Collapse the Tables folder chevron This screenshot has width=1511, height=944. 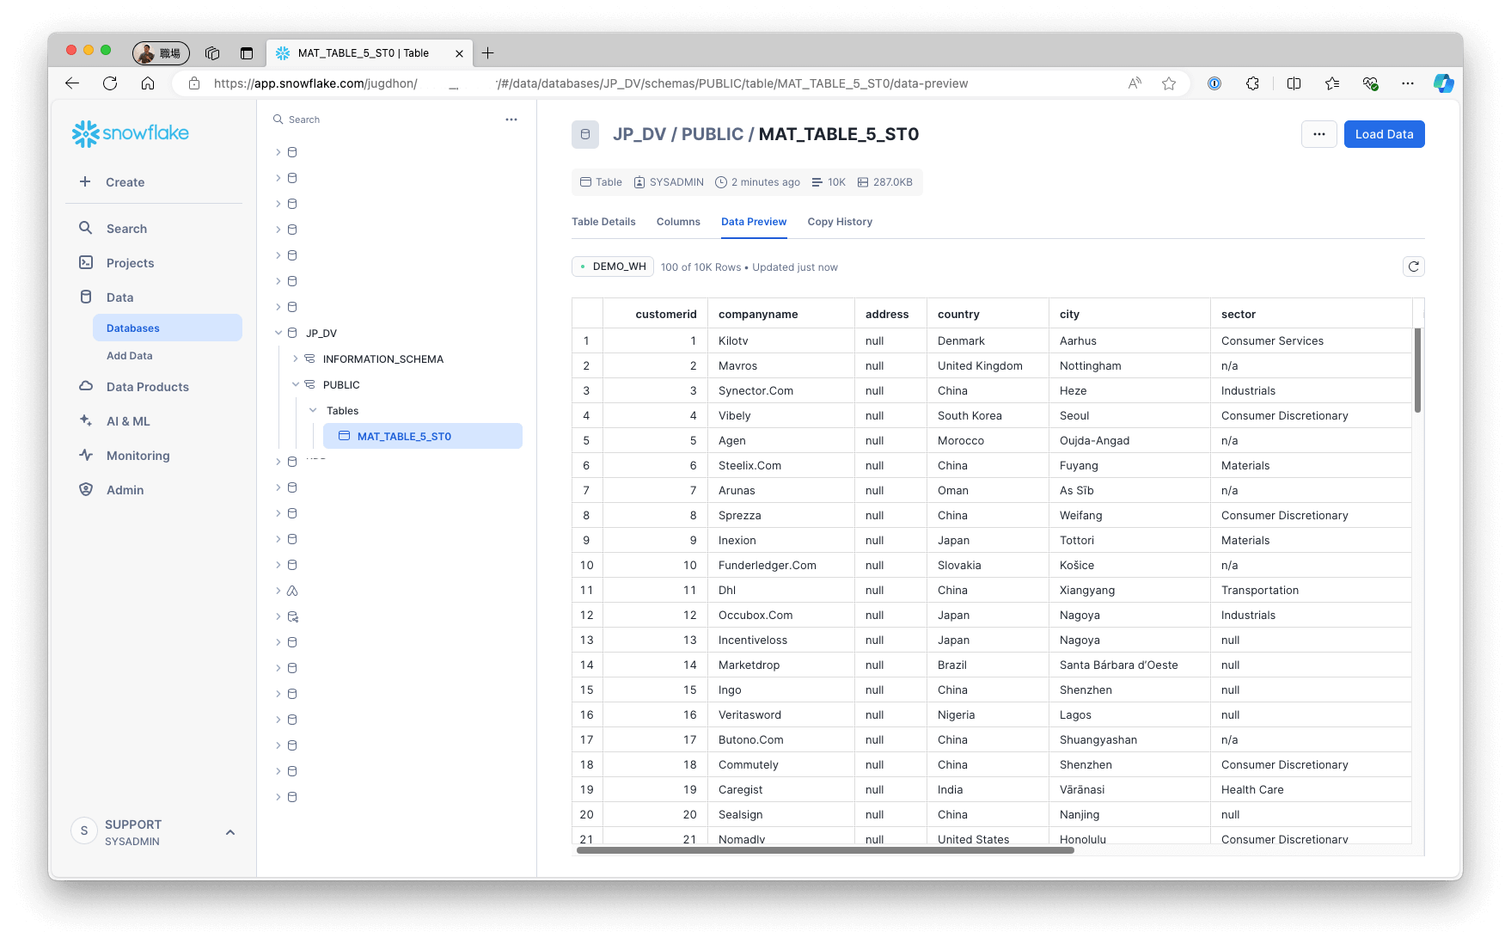[313, 410]
